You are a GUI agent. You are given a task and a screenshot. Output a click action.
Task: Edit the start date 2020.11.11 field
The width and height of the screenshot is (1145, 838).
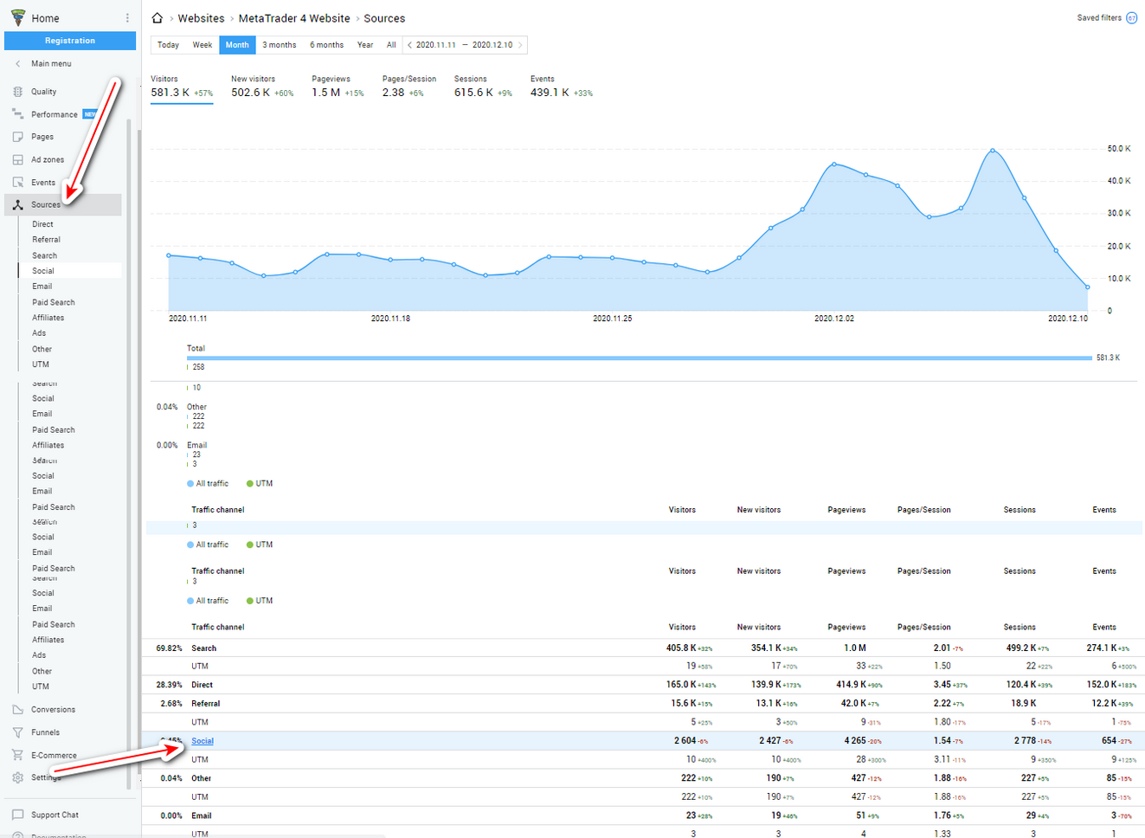click(436, 45)
